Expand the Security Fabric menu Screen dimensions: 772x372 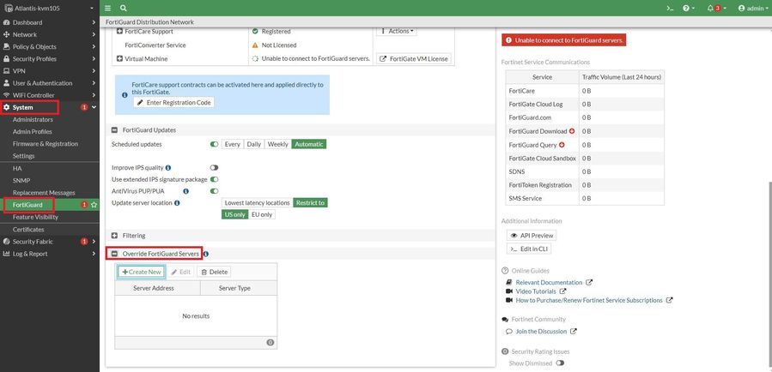coord(49,241)
